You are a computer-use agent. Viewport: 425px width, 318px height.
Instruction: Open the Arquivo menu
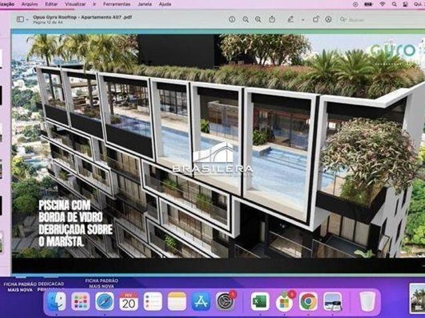[x=28, y=4]
